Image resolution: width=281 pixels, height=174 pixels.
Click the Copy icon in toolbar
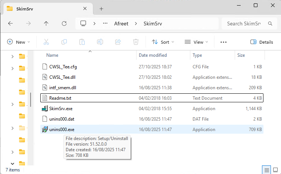64,42
